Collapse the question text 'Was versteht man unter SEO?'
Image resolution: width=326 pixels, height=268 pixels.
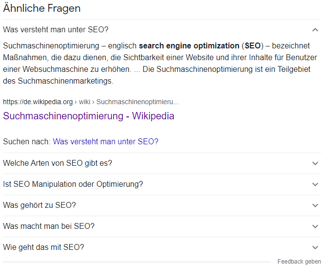(56, 30)
